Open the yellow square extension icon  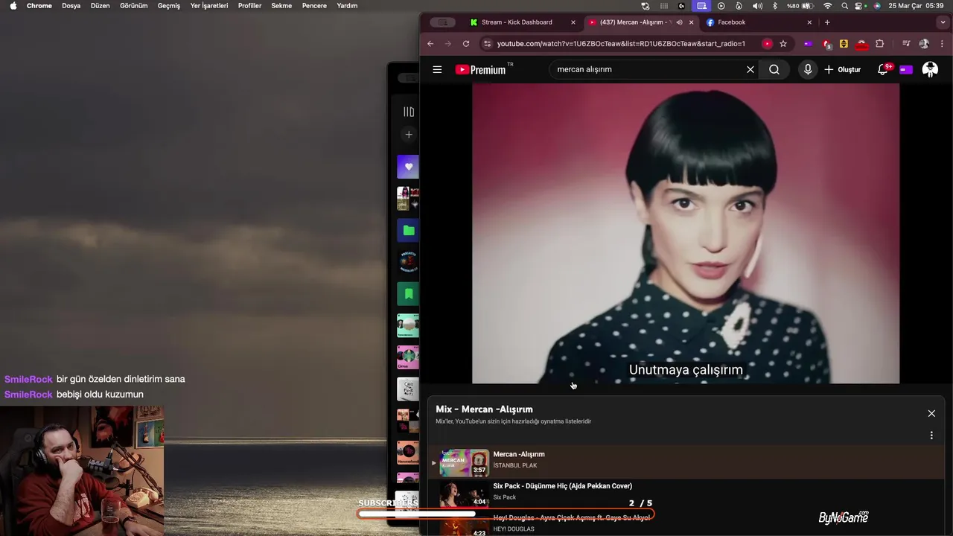point(844,44)
